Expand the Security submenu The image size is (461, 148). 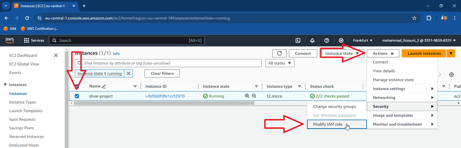[x=402, y=106]
